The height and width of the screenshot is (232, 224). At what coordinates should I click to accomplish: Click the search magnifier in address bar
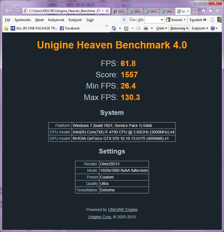(98, 11)
